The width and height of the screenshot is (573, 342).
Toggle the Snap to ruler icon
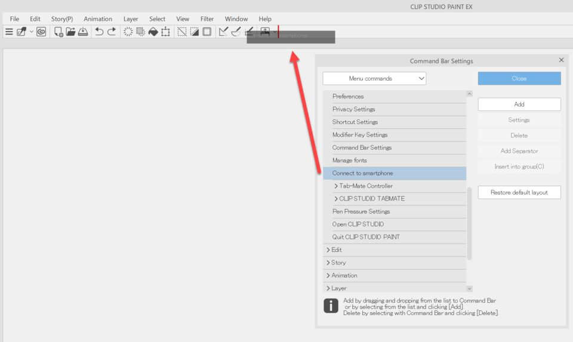click(x=223, y=32)
